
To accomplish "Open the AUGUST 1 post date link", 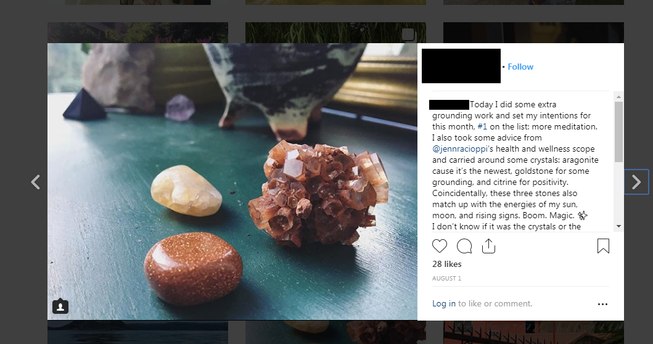I will click(446, 278).
